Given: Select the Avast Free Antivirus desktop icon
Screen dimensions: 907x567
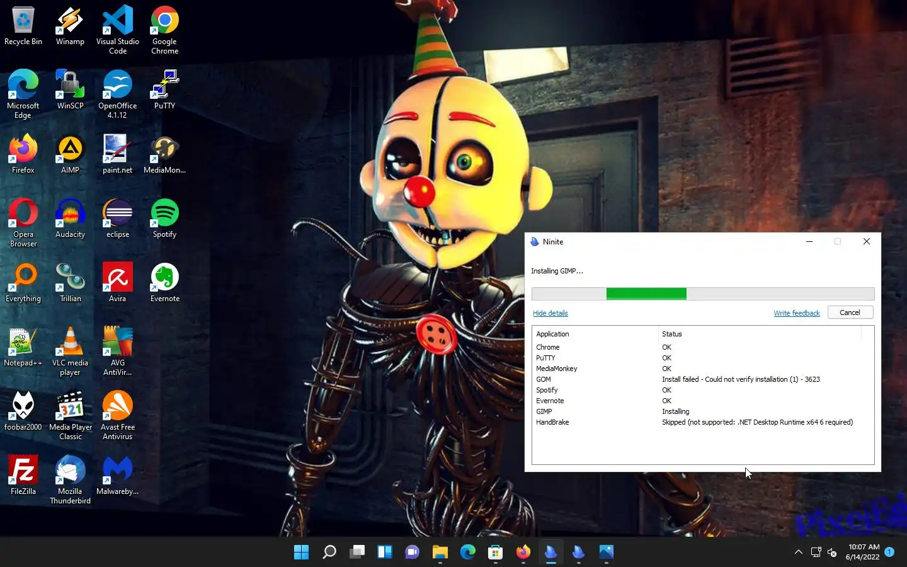Looking at the screenshot, I should tap(118, 416).
